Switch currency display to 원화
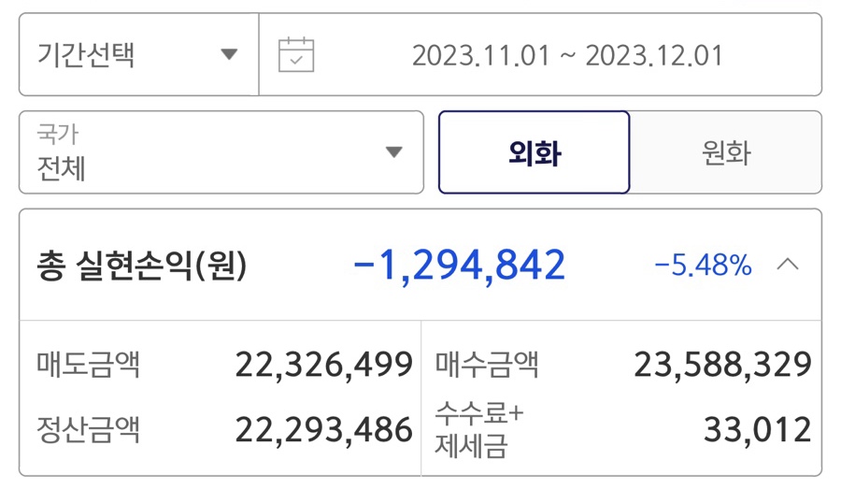 point(726,152)
